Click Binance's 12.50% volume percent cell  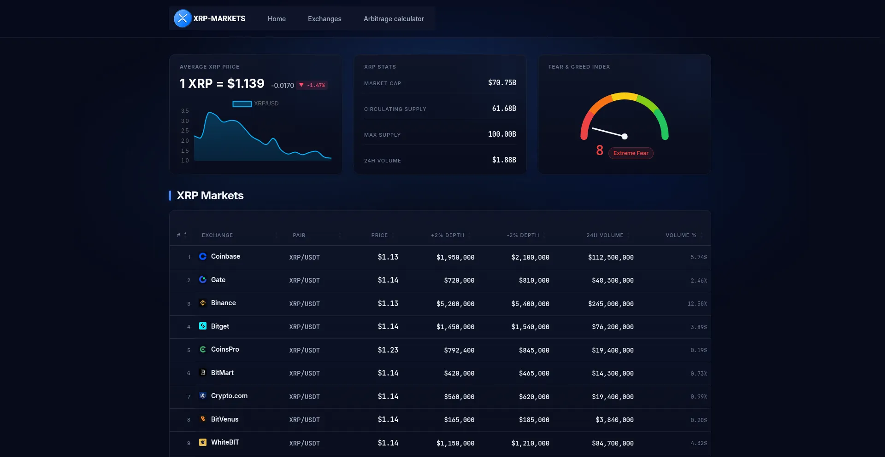(x=697, y=304)
